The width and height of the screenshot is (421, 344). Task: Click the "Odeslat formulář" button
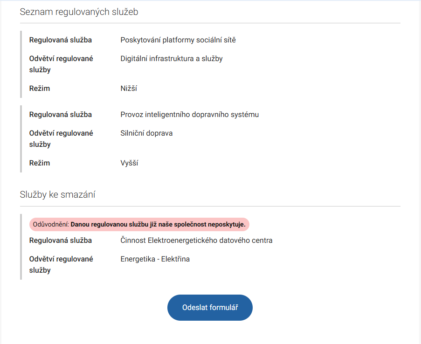[x=210, y=308]
